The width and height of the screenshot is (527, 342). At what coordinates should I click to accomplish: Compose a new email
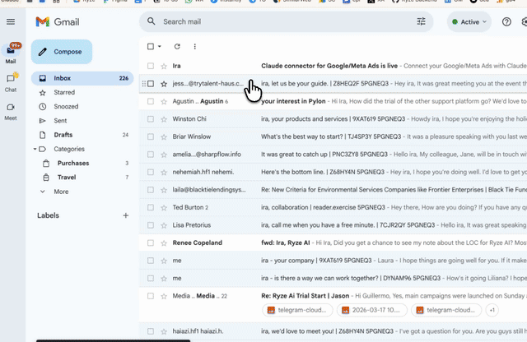(x=62, y=52)
